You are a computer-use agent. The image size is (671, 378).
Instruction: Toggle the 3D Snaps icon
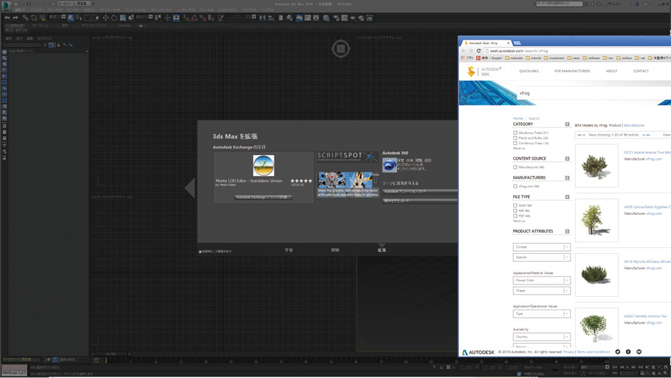click(x=187, y=18)
